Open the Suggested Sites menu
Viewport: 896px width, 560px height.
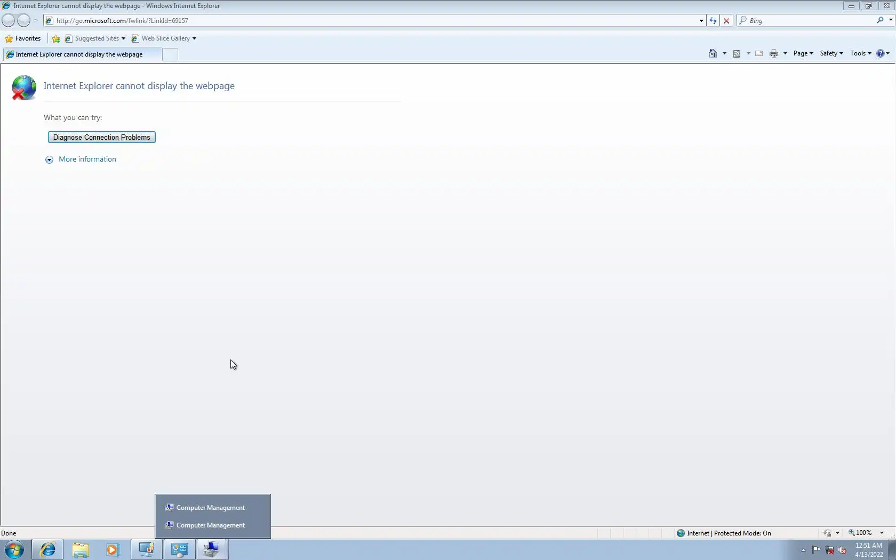click(95, 38)
